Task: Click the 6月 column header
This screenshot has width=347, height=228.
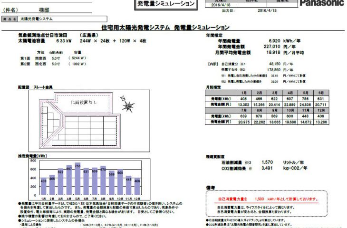Action: pyautogui.click(x=321, y=93)
